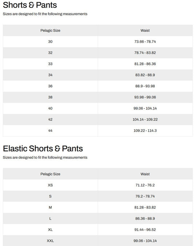Image resolution: width=194 pixels, height=246 pixels.
Task: Select Waist header in elastic table
Action: coord(145,174)
